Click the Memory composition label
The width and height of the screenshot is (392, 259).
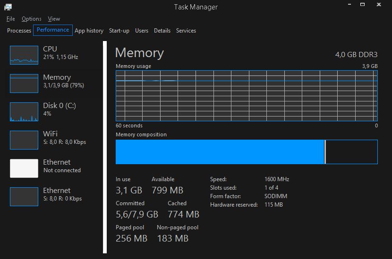pos(141,134)
